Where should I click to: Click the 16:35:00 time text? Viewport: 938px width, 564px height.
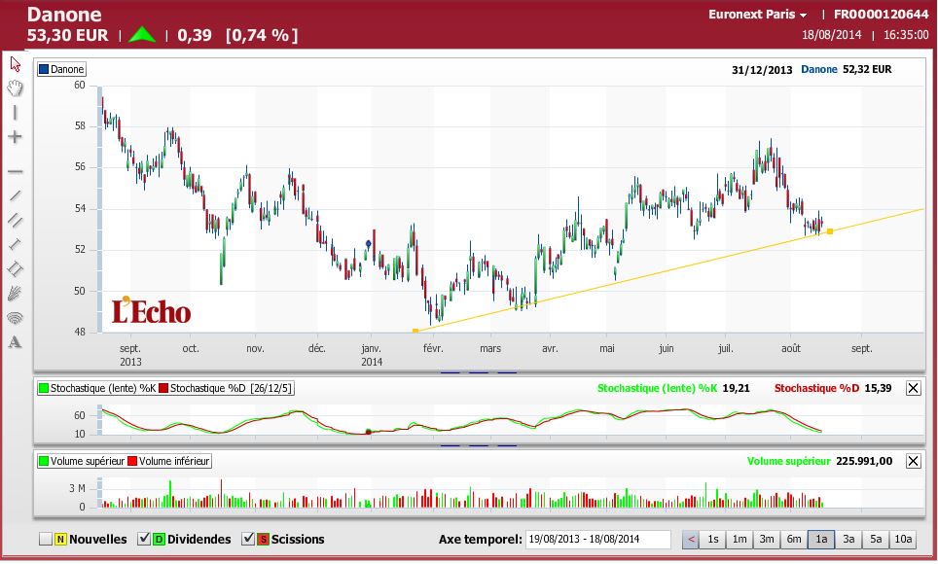pos(906,35)
